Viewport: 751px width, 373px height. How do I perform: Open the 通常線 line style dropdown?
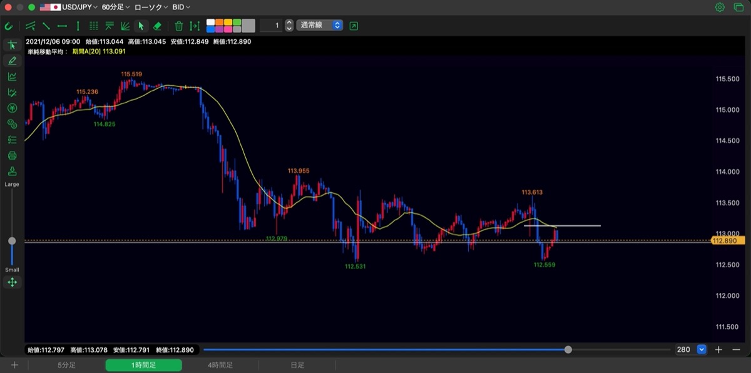point(320,26)
